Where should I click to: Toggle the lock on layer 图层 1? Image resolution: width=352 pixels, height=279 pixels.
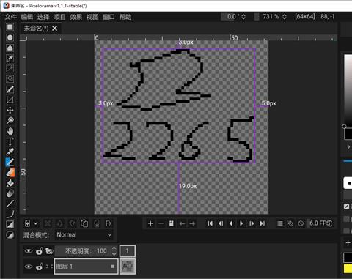coord(39,267)
